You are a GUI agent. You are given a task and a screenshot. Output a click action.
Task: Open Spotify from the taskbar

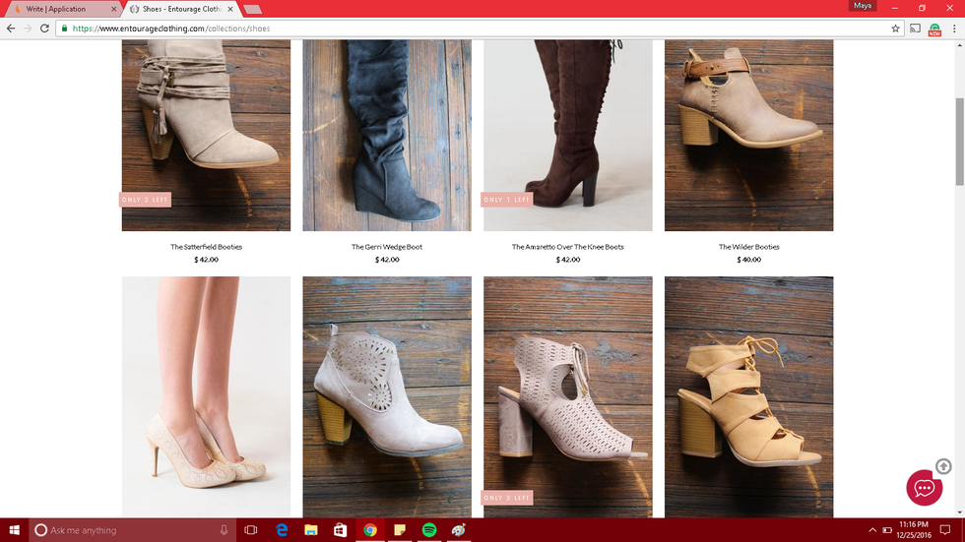point(429,530)
